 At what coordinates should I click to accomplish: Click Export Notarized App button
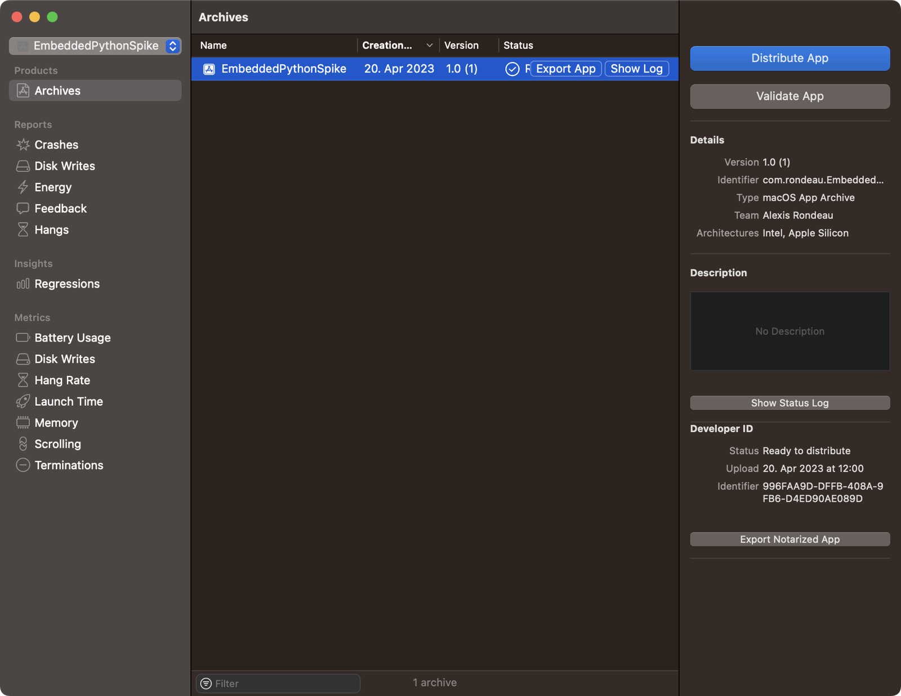tap(790, 539)
